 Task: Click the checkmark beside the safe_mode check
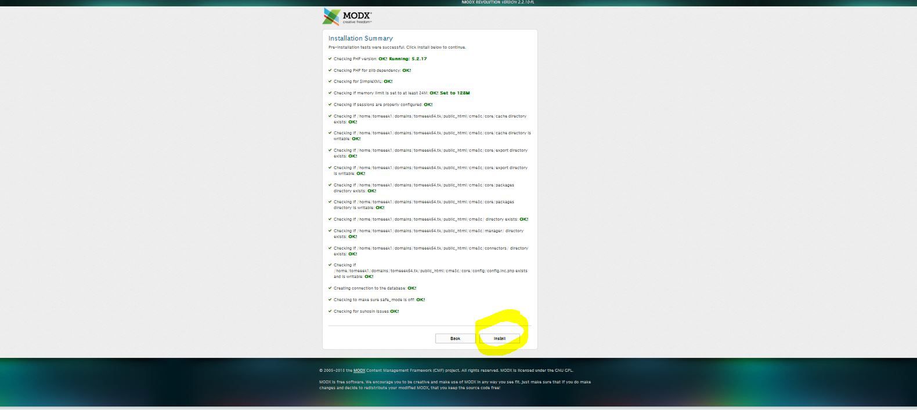330,299
